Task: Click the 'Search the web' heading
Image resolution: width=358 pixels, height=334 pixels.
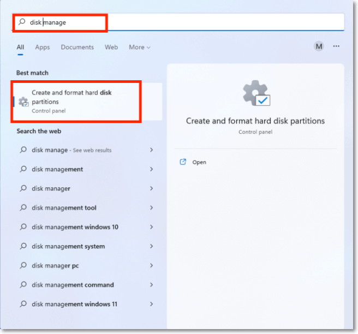Action: click(39, 131)
